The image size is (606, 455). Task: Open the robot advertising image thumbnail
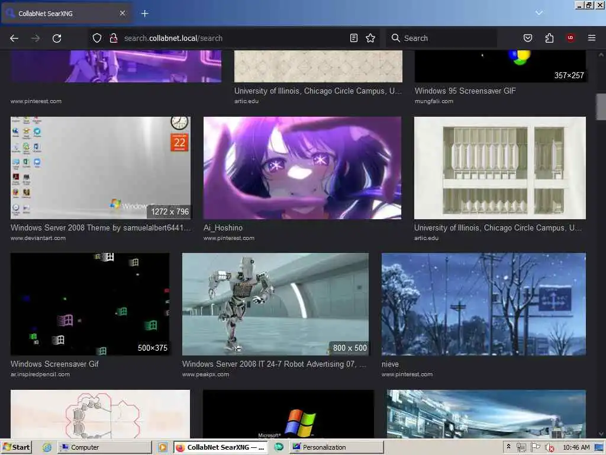[x=275, y=304]
